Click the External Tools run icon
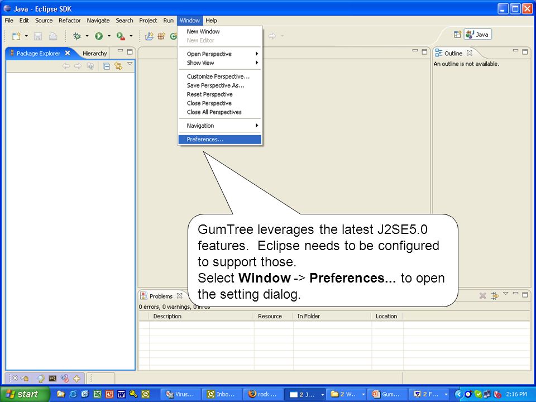536x402 pixels. pos(121,36)
